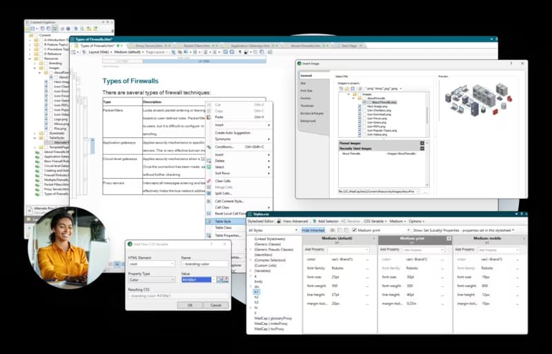Toggle the Hide Inherited button
The width and height of the screenshot is (552, 354).
click(x=313, y=230)
